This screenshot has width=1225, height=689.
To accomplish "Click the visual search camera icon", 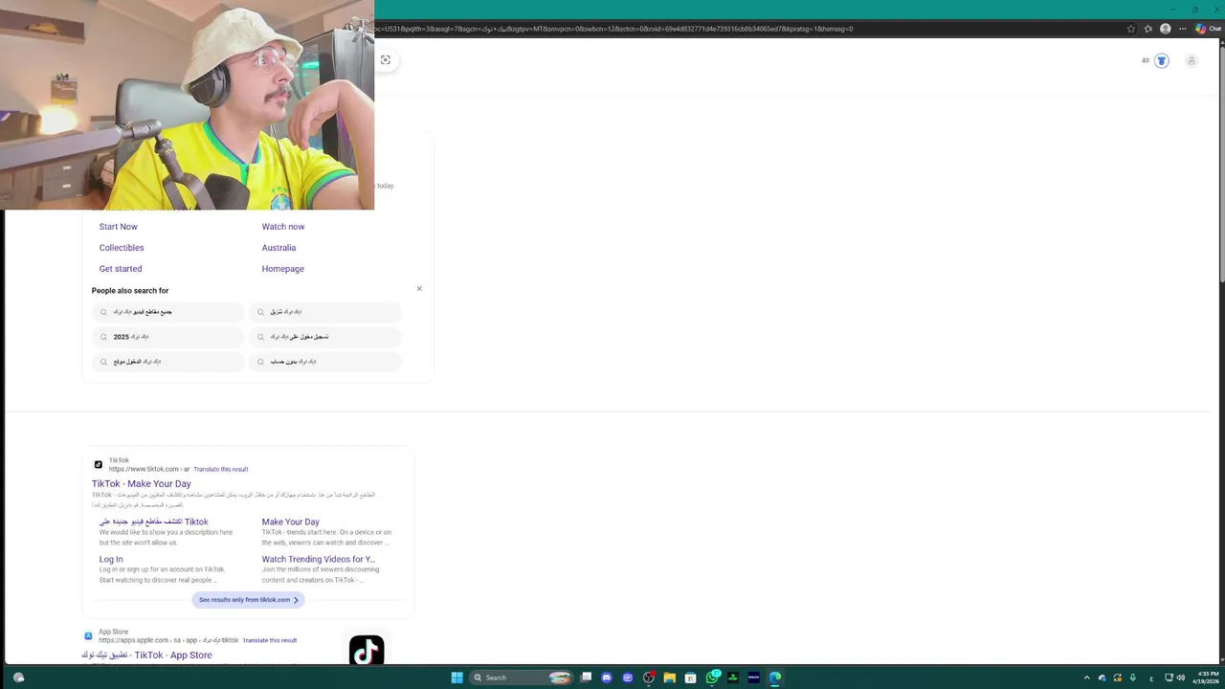I will 386,60.
